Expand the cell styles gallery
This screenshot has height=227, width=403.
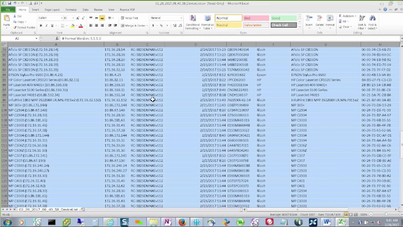[x=299, y=27]
